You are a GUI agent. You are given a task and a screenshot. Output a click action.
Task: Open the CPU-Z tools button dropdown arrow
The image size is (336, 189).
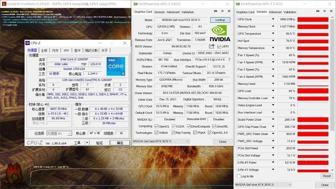87,143
